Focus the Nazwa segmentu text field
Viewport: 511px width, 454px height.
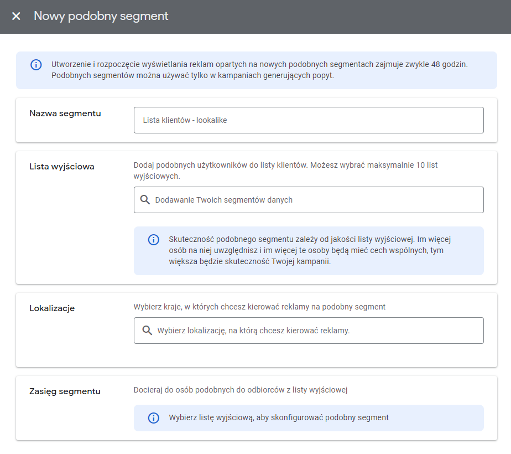(309, 120)
